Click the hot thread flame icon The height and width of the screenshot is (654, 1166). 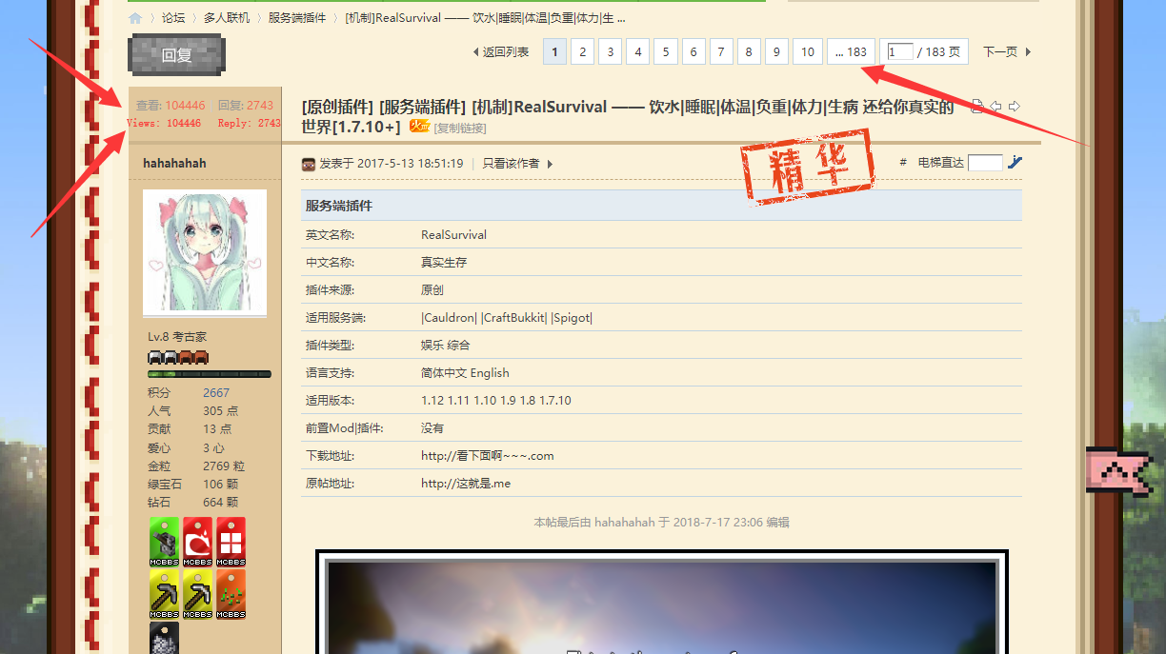[x=419, y=127]
